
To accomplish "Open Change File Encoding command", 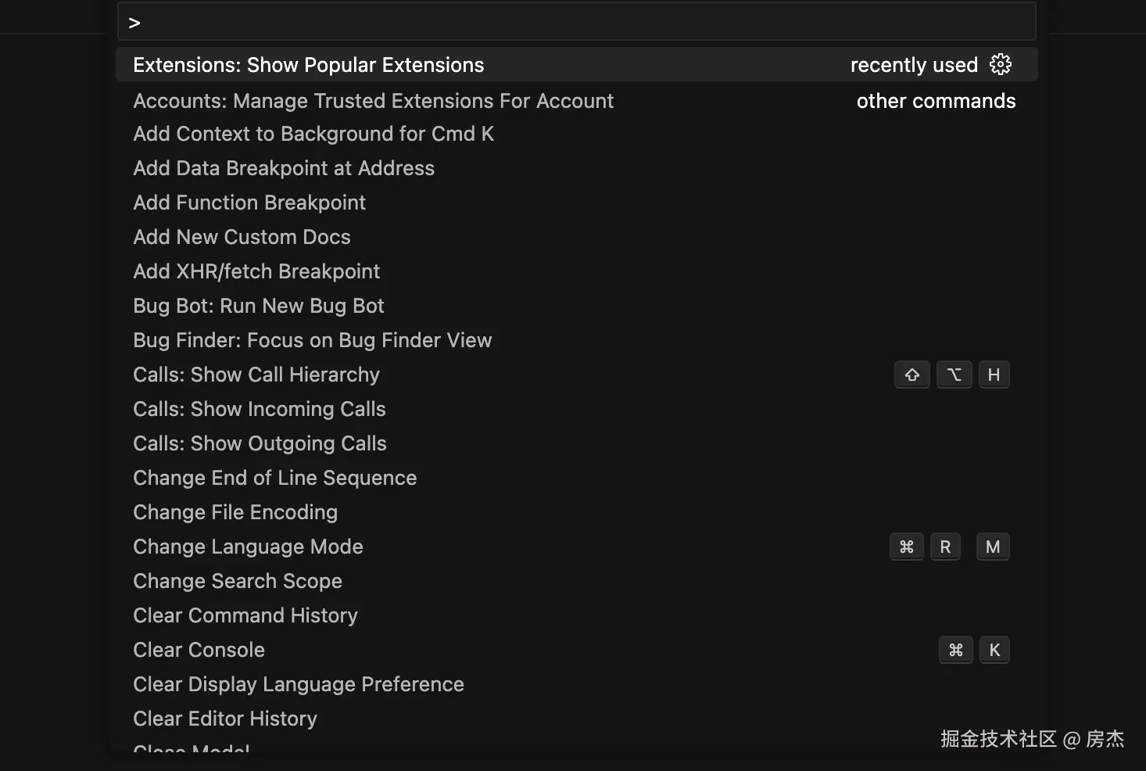I will pyautogui.click(x=235, y=512).
